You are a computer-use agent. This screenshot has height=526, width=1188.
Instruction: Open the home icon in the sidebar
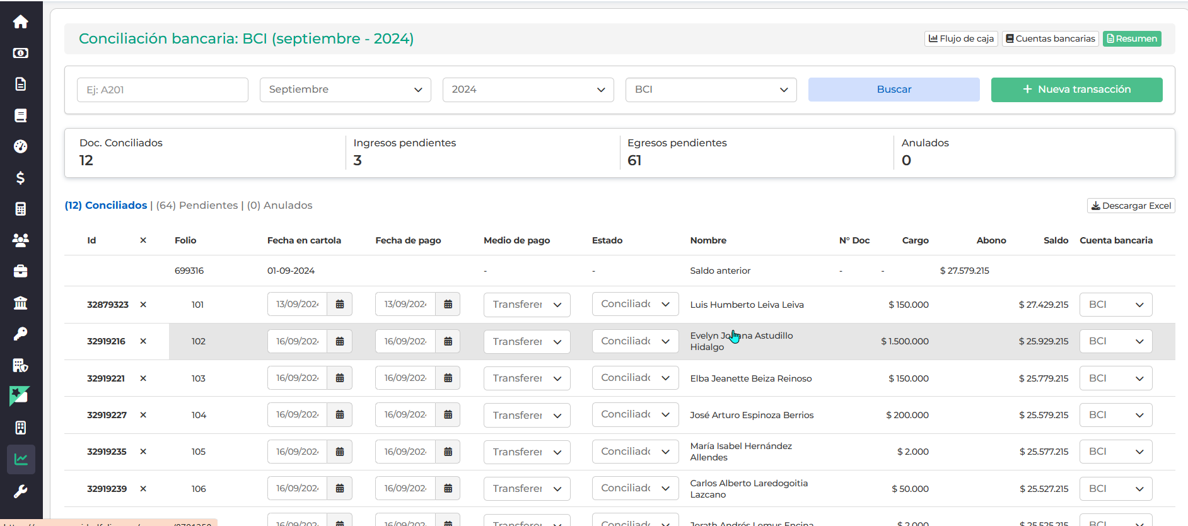coord(21,22)
